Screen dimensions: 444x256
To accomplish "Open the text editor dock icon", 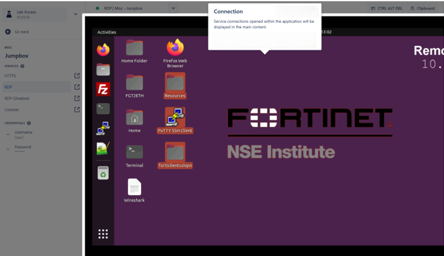I will tap(103, 148).
